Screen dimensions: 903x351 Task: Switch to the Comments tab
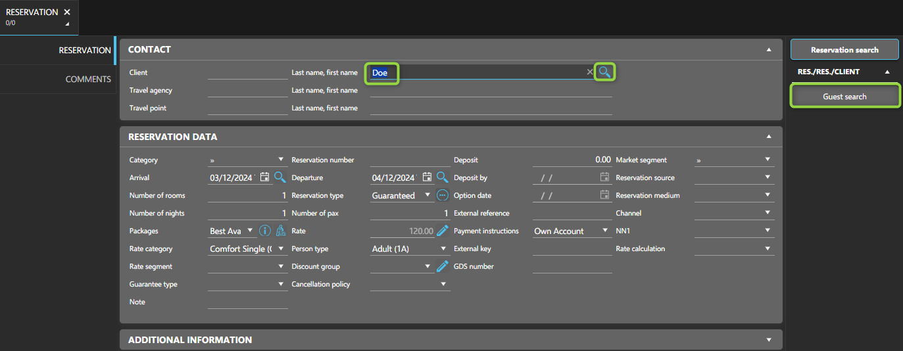(88, 79)
